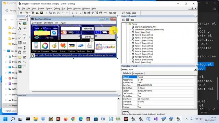Click the Properties Window toolbar icon
The width and height of the screenshot is (219, 123).
click(89, 13)
